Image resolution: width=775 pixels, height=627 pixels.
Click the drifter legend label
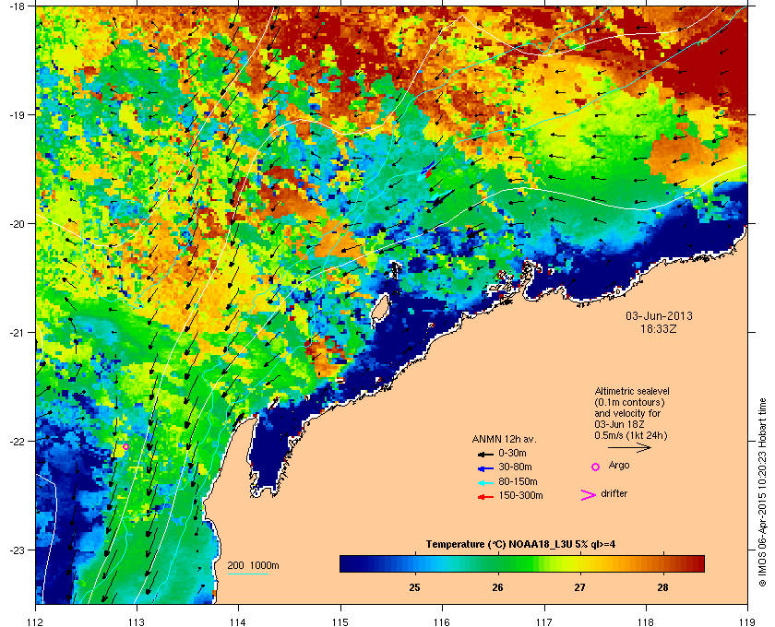coord(614,493)
